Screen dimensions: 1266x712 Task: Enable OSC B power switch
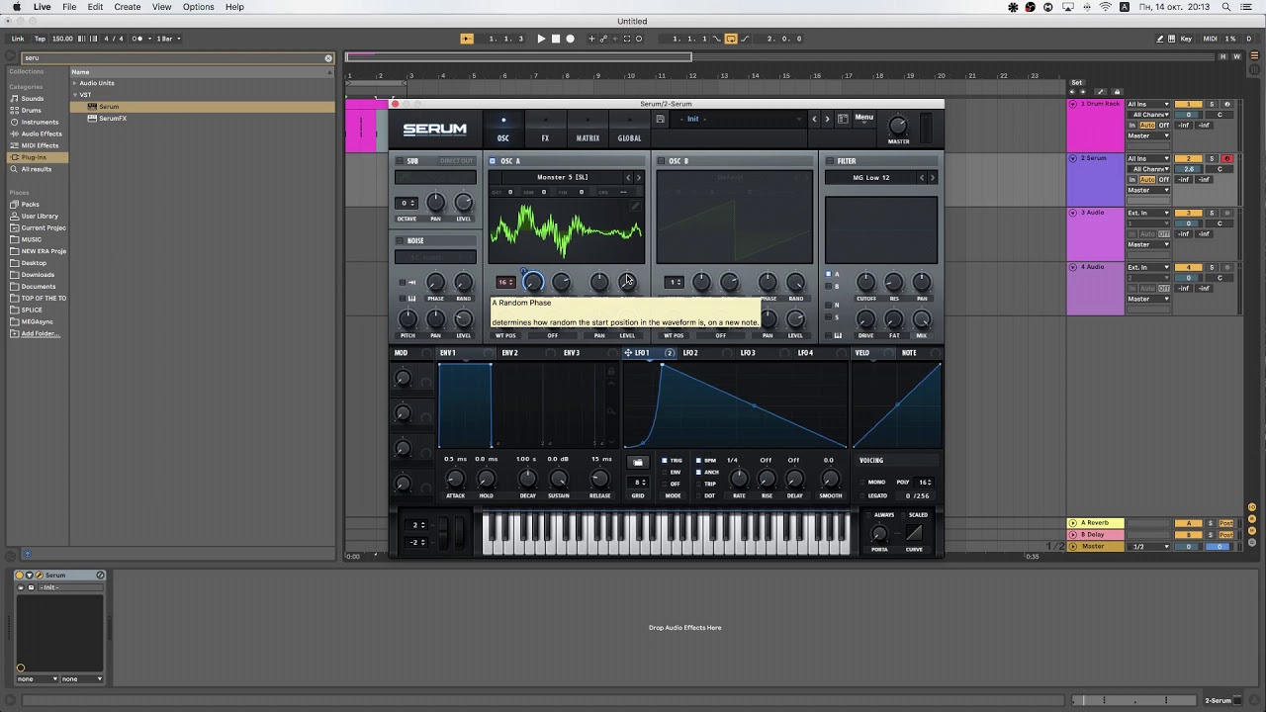[661, 161]
